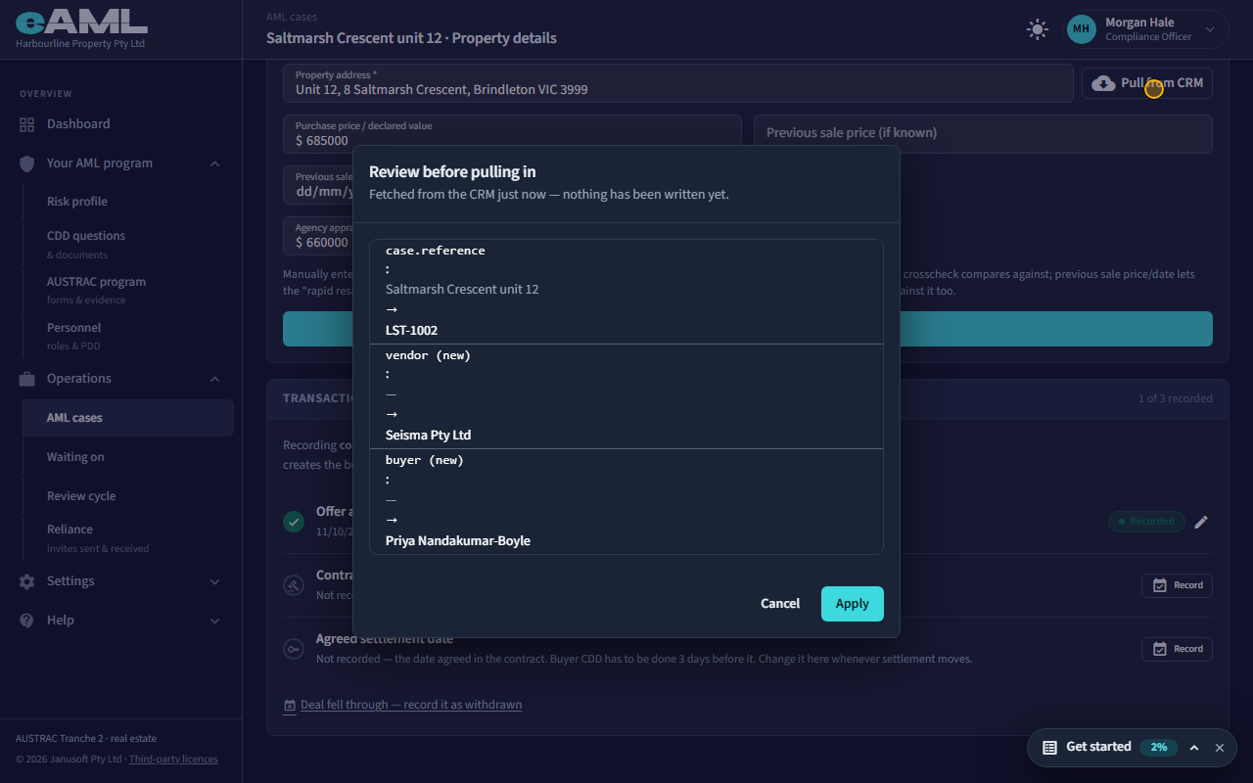Click the AML cases breadcrumb

pyautogui.click(x=292, y=17)
